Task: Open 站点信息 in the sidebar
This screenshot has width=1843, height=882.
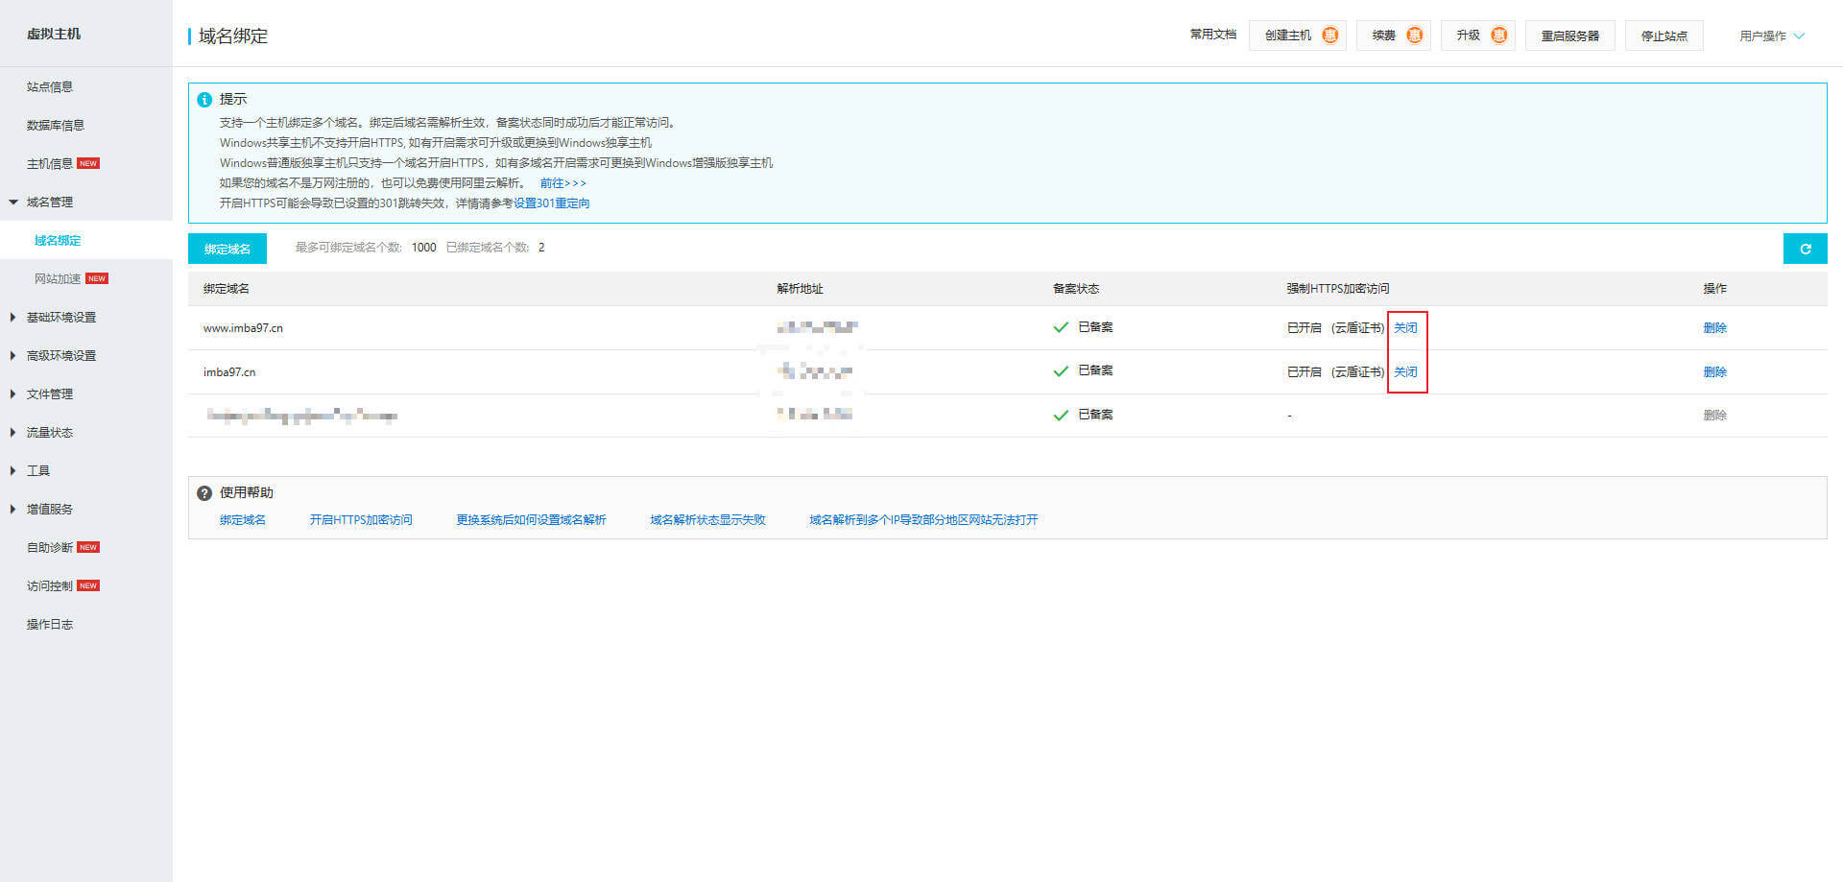Action: pyautogui.click(x=50, y=87)
